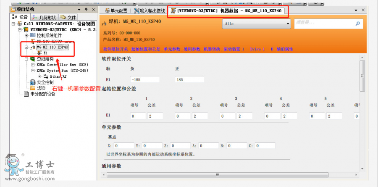Image resolution: width=378 pixels, height=187 pixels.
Task: Pin the 项目结构 panel with pushpin icon
Action: click(86, 10)
